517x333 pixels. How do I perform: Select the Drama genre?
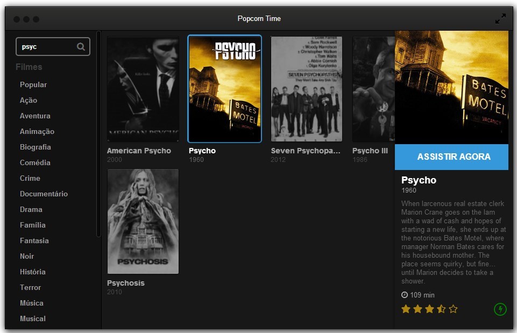(x=31, y=209)
